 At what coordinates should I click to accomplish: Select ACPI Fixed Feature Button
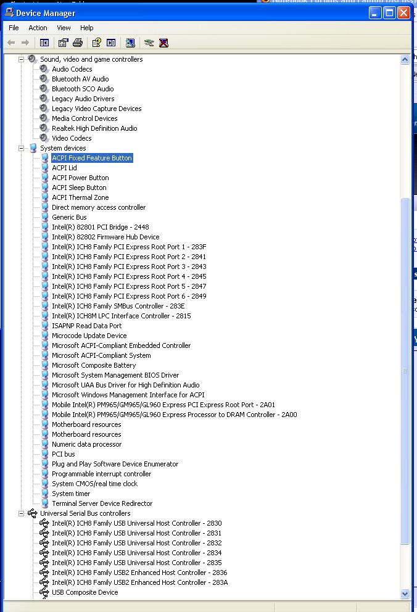click(x=92, y=158)
